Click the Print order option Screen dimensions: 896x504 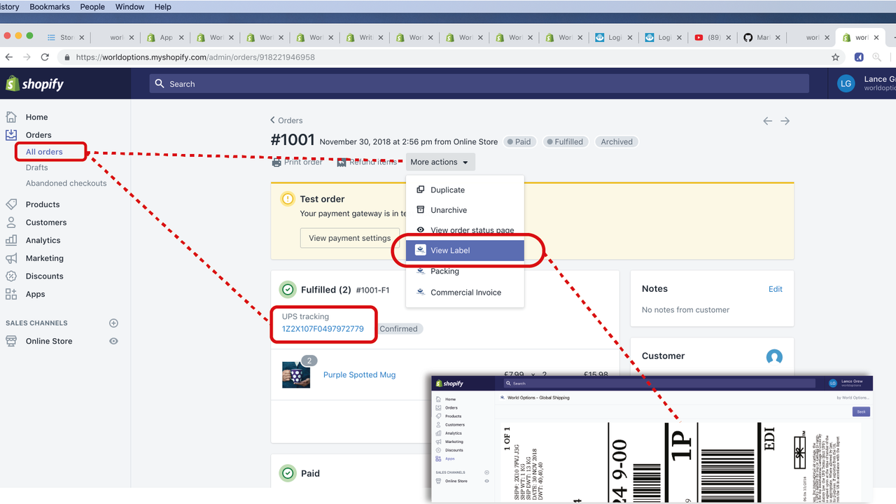[297, 162]
